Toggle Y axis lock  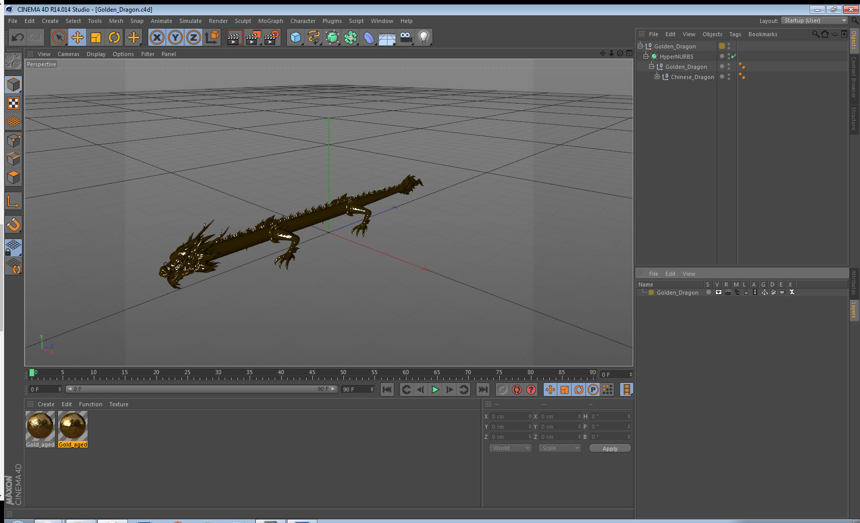click(x=175, y=37)
